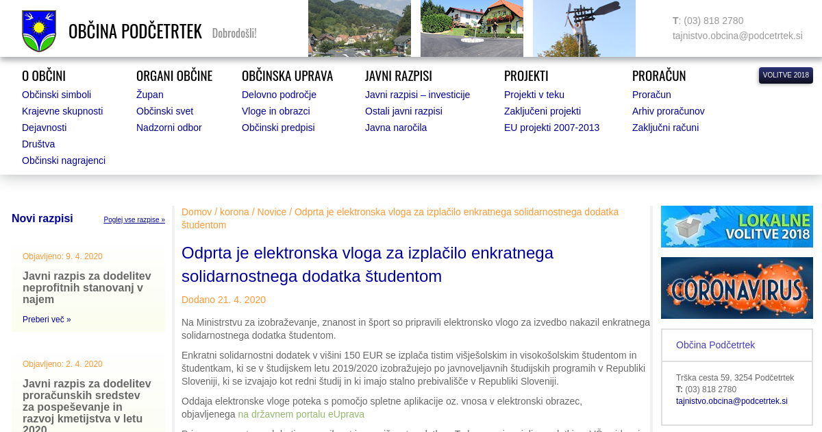The width and height of the screenshot is (822, 432).
Task: Click Novice breadcrumb link
Action: [271, 212]
